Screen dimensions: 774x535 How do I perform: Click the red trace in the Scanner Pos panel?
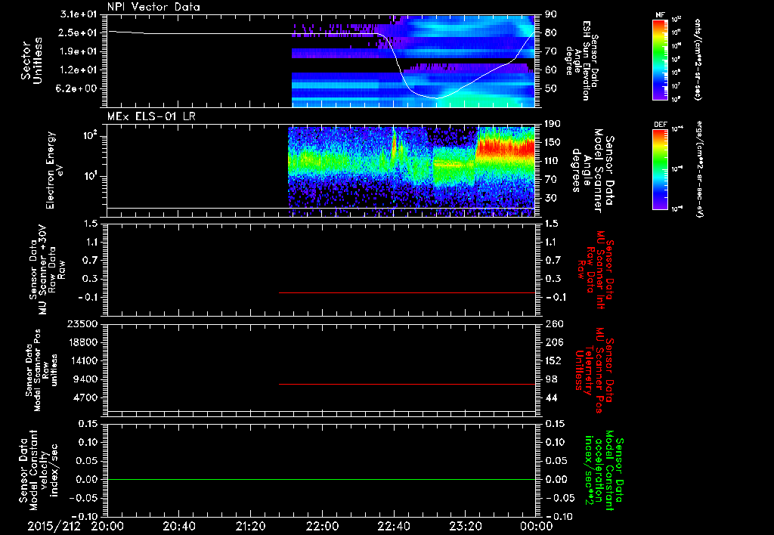407,384
